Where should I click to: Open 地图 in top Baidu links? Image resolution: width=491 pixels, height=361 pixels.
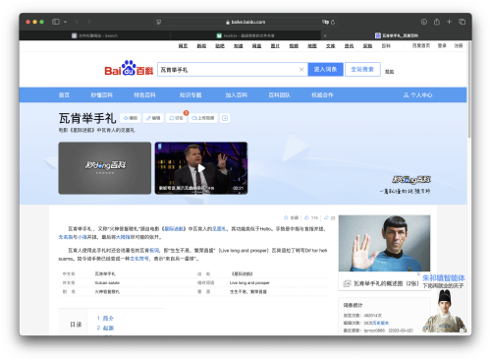coord(312,46)
